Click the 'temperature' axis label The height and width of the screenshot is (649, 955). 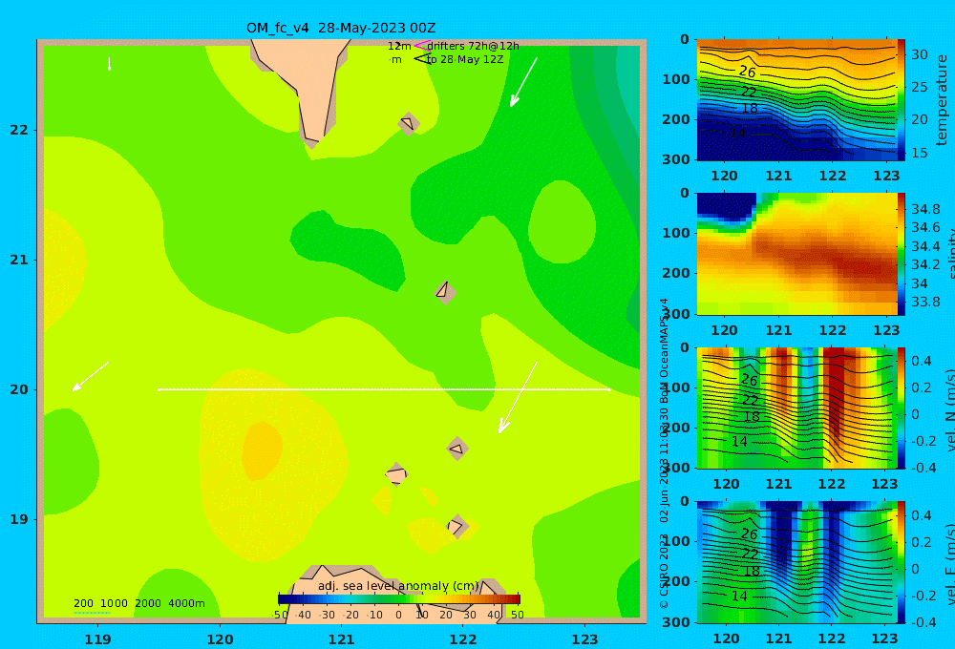[x=942, y=100]
